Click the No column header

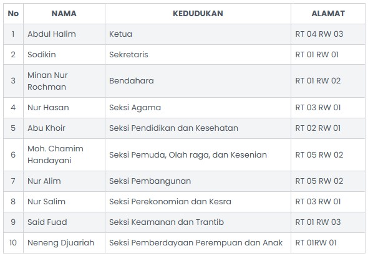[13, 14]
